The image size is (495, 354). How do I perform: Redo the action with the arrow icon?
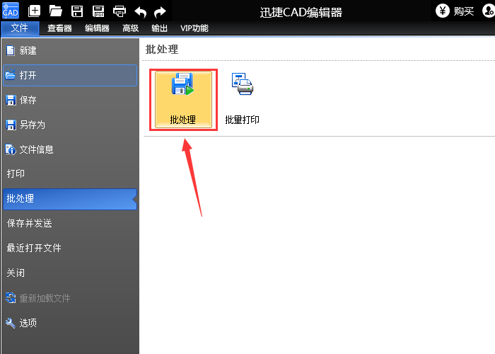tap(160, 11)
